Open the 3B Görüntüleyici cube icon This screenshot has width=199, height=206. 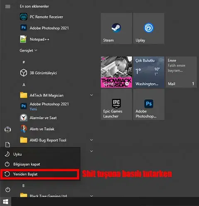tap(24, 73)
